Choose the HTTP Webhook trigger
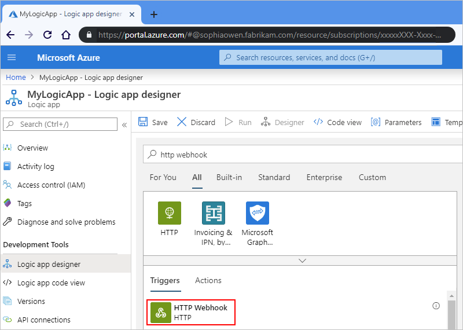Viewport: 463px width, 330px height. (191, 312)
